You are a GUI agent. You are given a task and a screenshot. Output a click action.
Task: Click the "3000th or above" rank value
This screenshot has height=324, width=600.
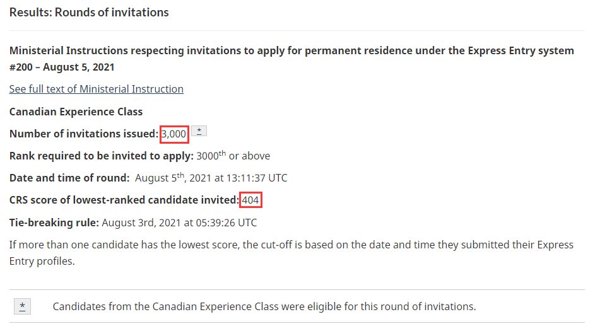(233, 156)
